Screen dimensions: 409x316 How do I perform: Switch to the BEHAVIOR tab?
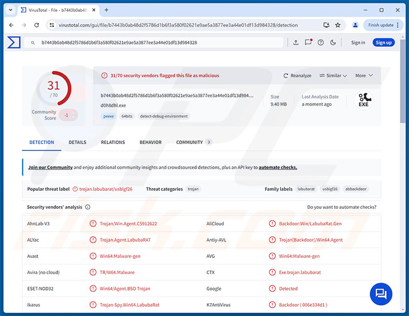click(x=151, y=142)
